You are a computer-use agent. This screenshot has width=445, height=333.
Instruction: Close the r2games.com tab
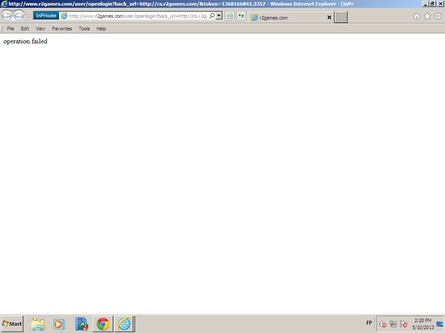coord(329,18)
